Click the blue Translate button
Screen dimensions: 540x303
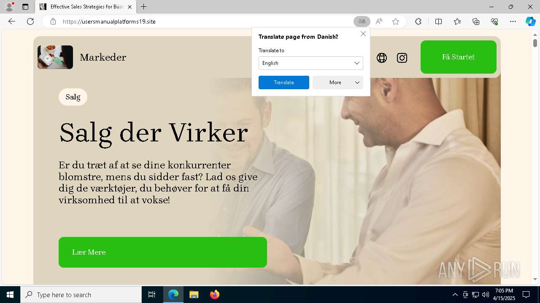284,82
